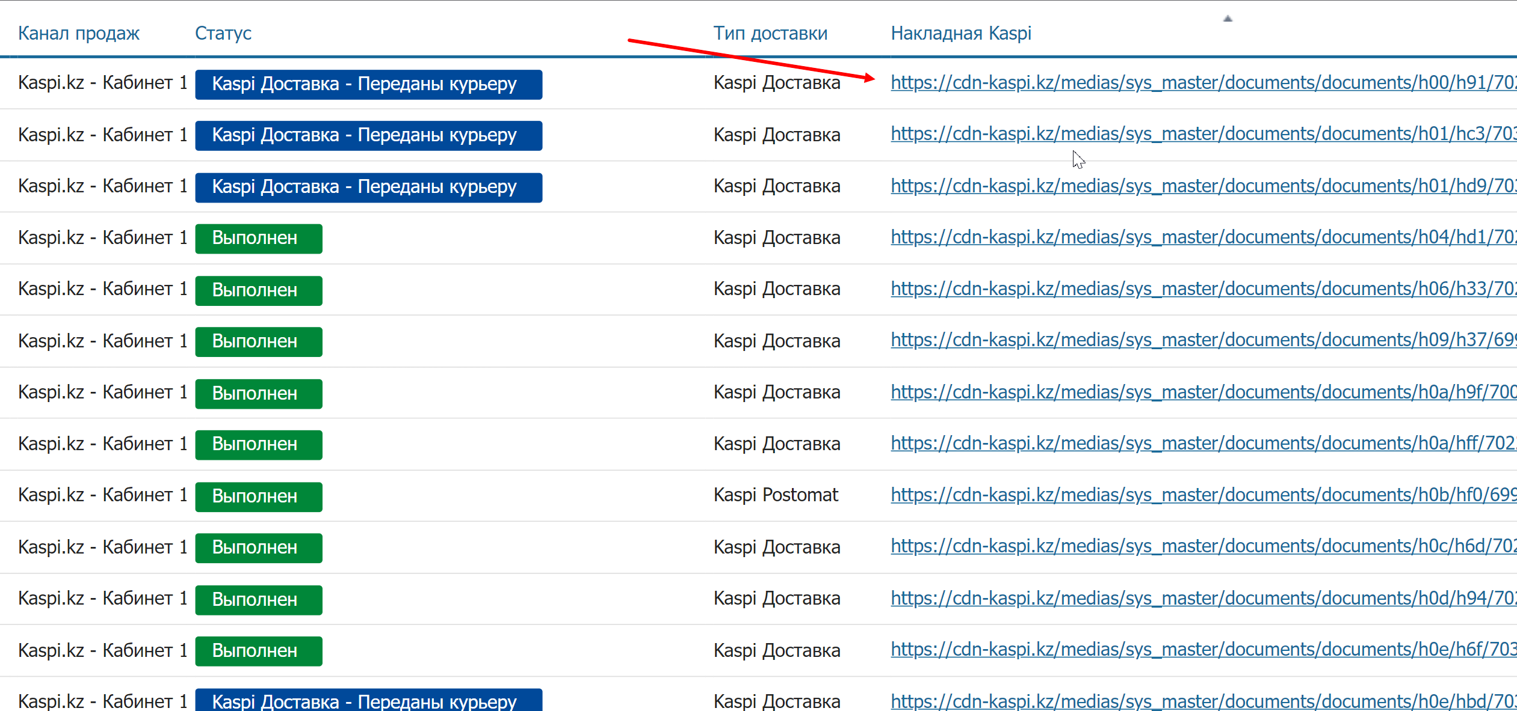Click the sort arrow above Накладная Kaspi
Screen dimensions: 1517x711
1228,19
